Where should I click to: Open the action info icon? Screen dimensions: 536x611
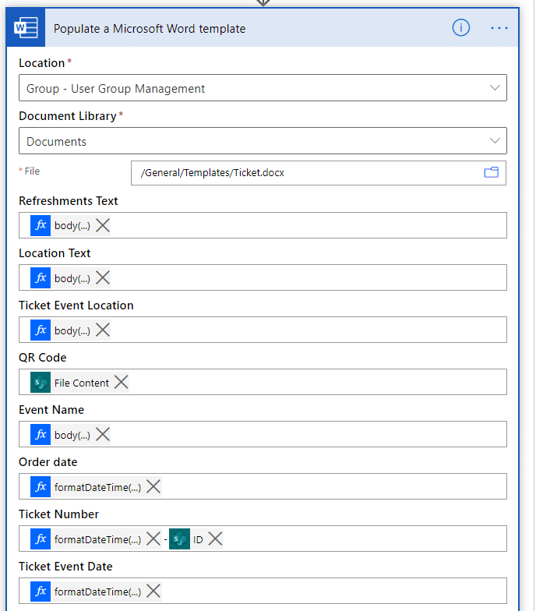click(x=461, y=28)
